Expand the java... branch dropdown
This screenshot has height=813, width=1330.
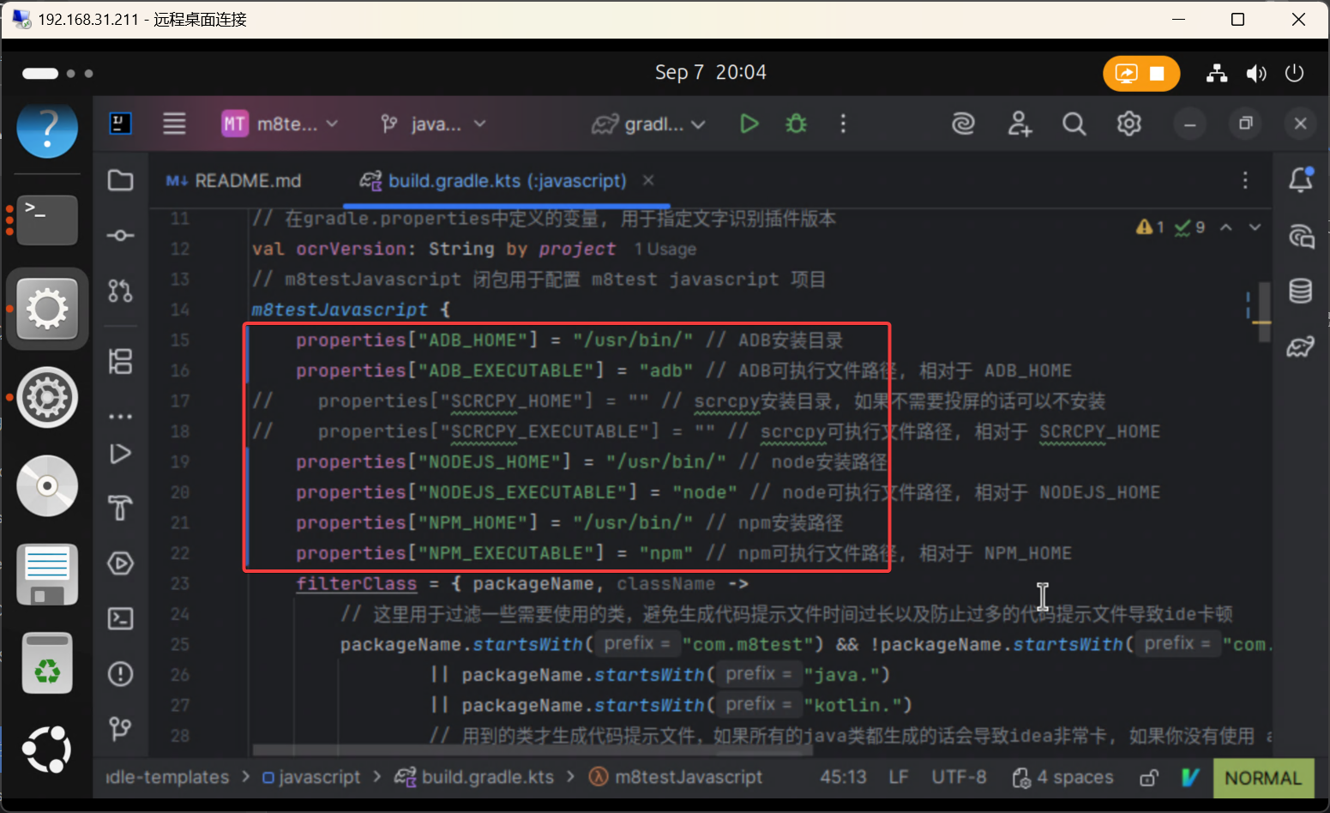tap(434, 123)
